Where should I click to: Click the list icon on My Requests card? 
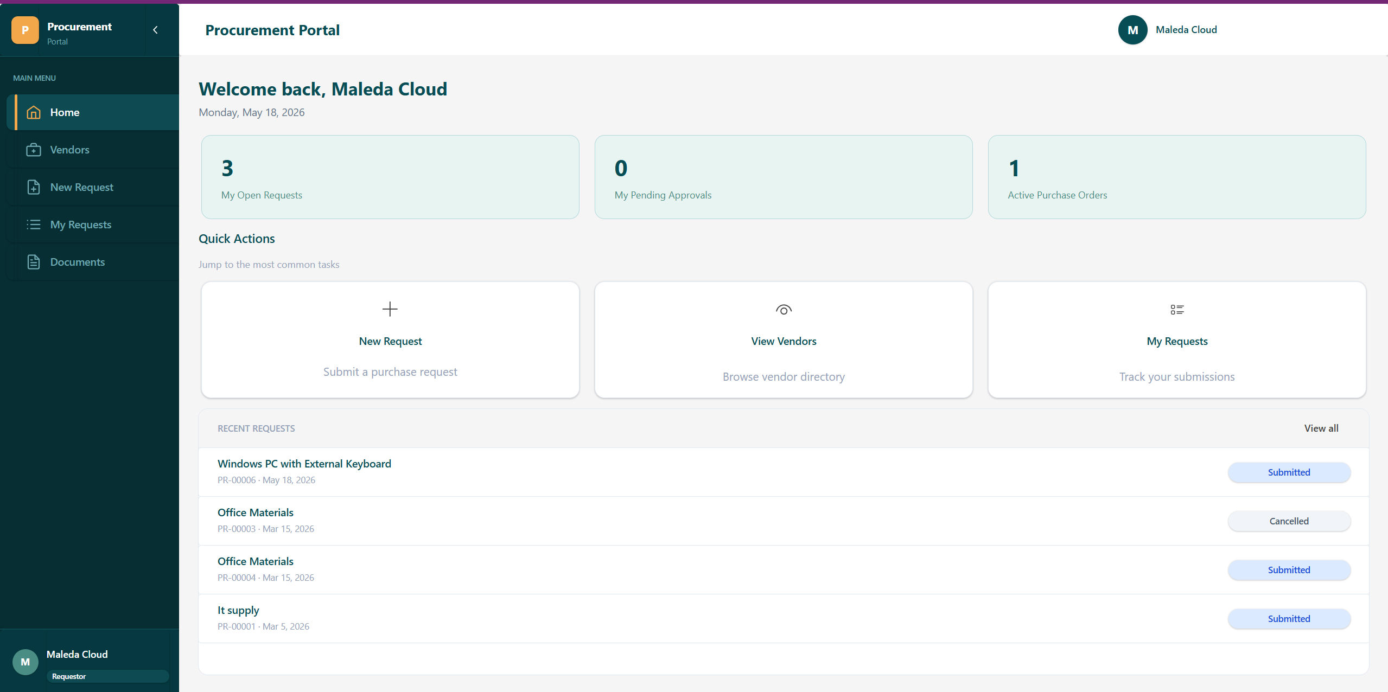(1177, 310)
